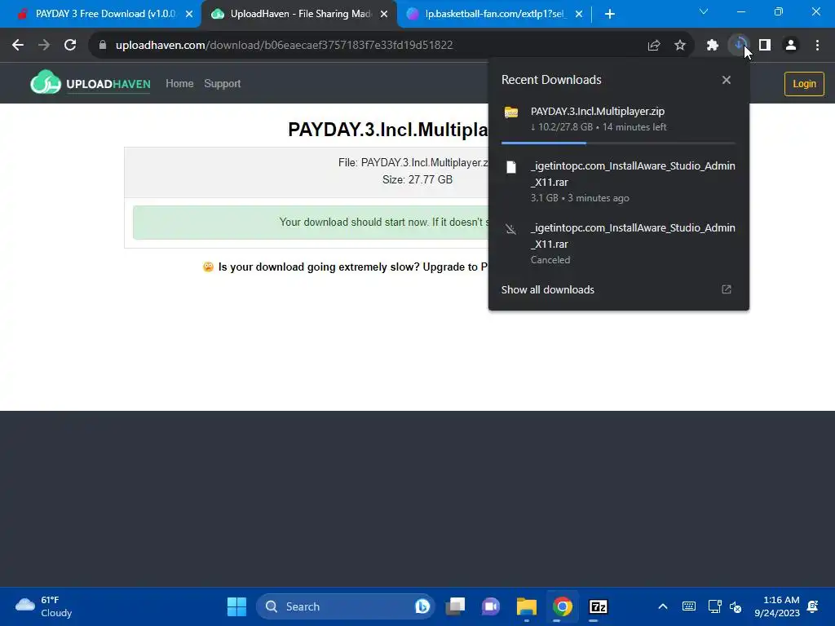Screen dimensions: 835x626
Task: Open the Extensions puzzle icon
Action: 713,46
